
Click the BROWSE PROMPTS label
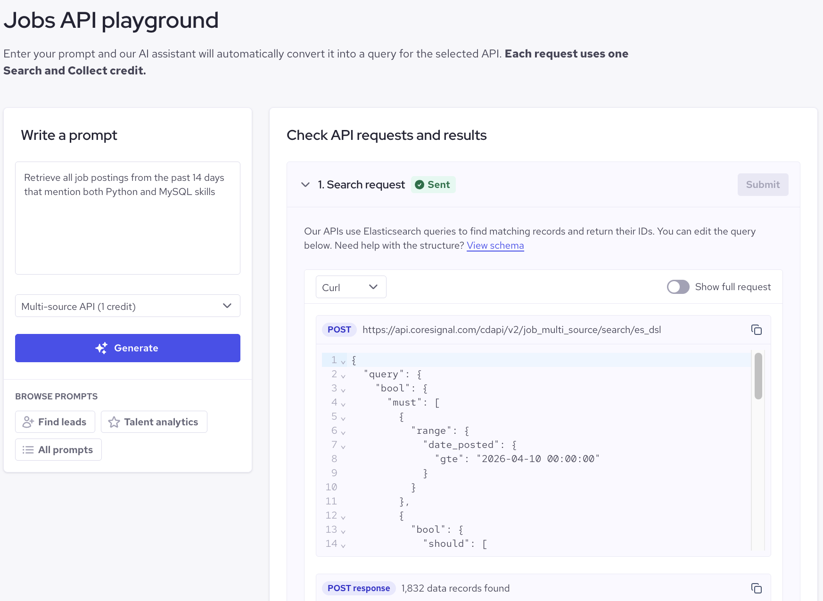57,397
